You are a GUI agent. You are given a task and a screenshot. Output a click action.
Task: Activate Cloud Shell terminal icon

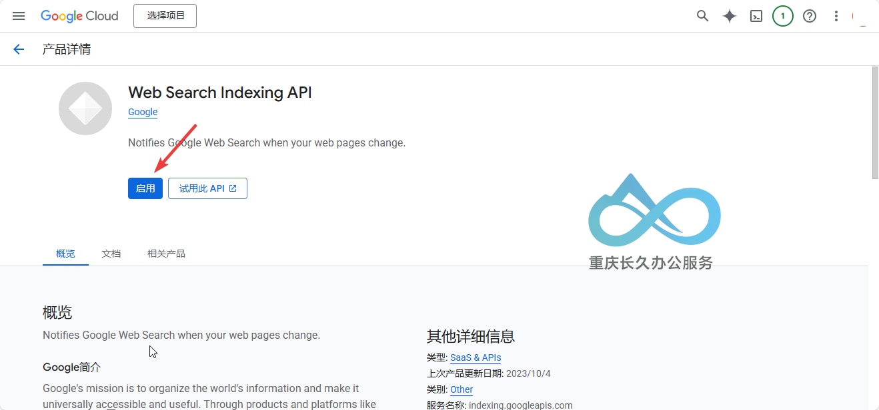coord(756,16)
